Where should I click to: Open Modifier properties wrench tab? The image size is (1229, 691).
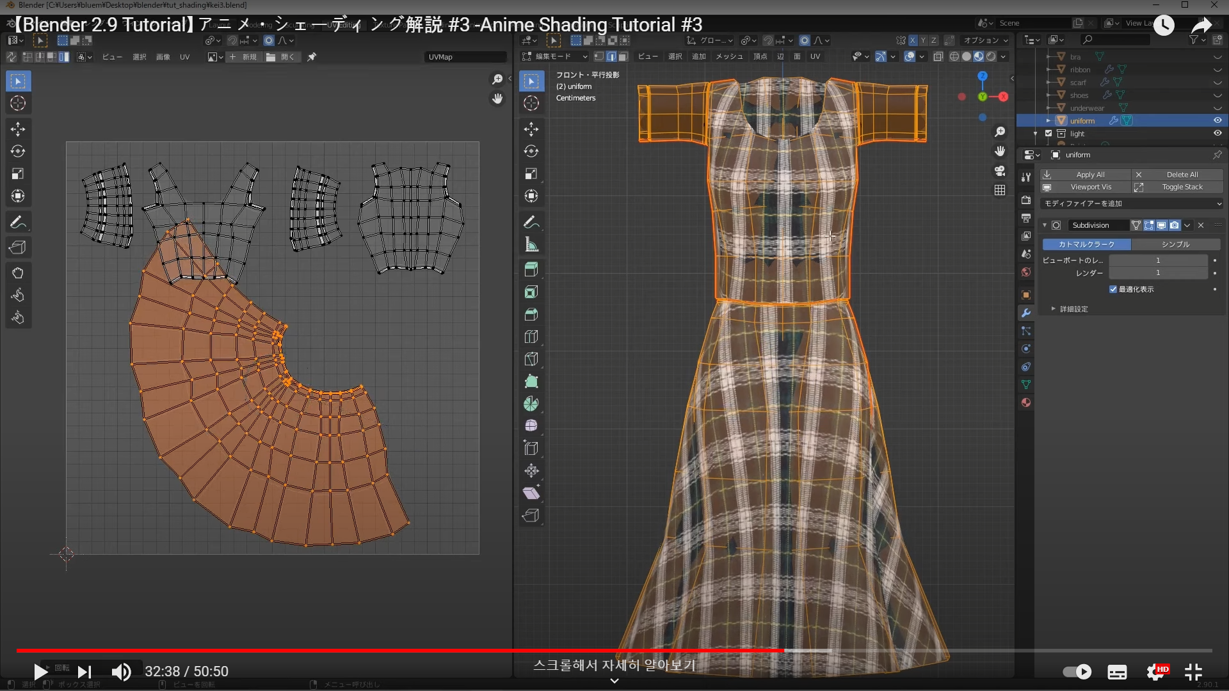coord(1026,313)
